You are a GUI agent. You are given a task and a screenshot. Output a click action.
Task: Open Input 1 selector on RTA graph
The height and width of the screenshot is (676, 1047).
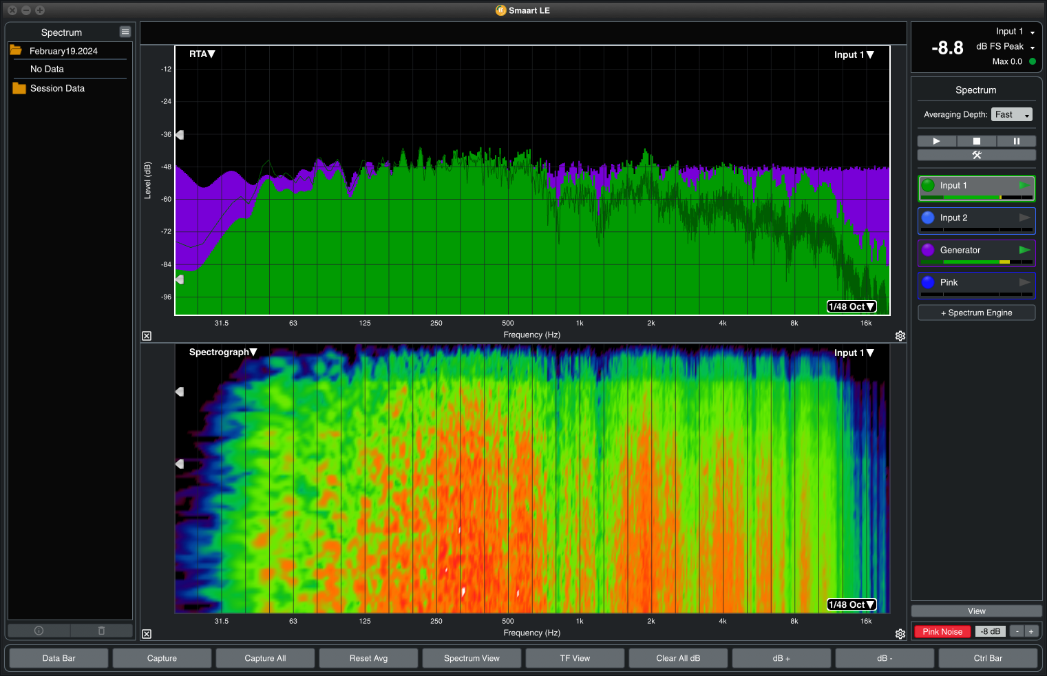[x=854, y=54]
